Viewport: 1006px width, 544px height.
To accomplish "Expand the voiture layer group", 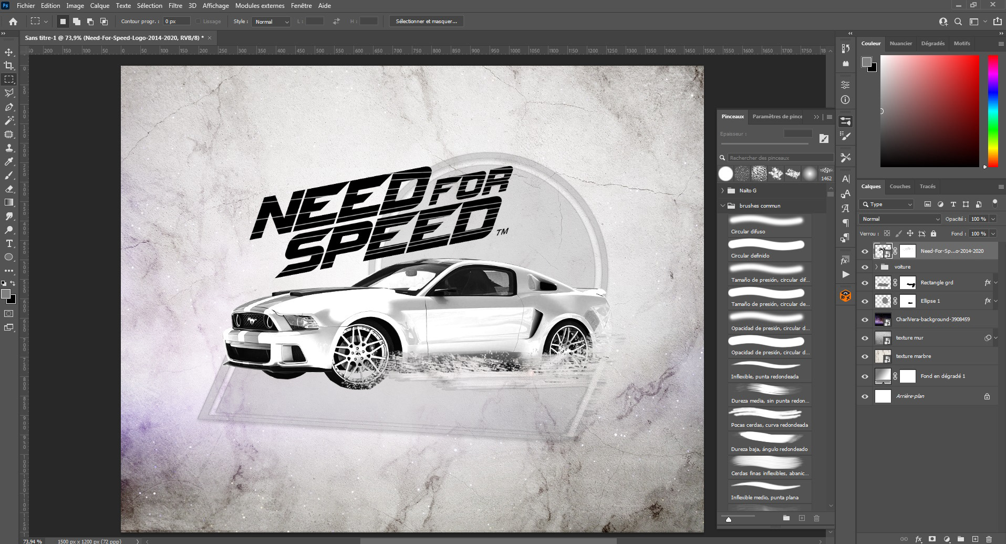I will click(876, 267).
